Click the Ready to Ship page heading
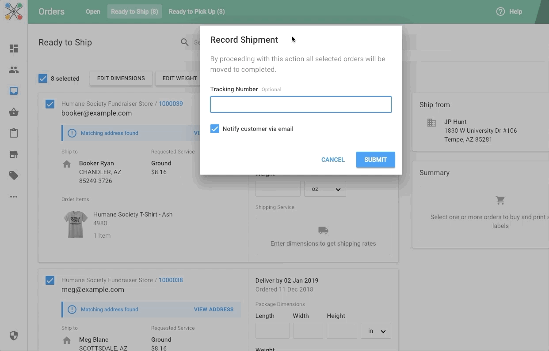The image size is (549, 351). (65, 42)
